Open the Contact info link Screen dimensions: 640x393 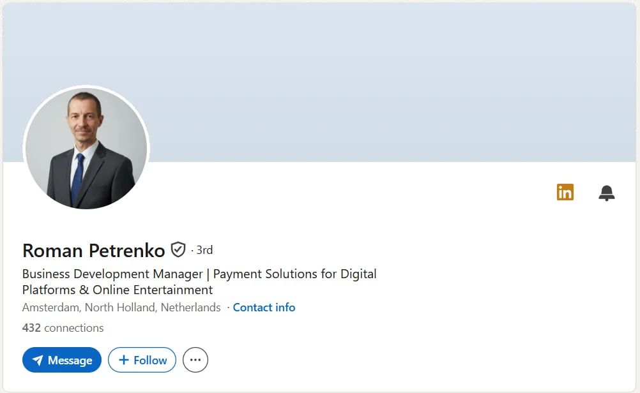click(264, 308)
